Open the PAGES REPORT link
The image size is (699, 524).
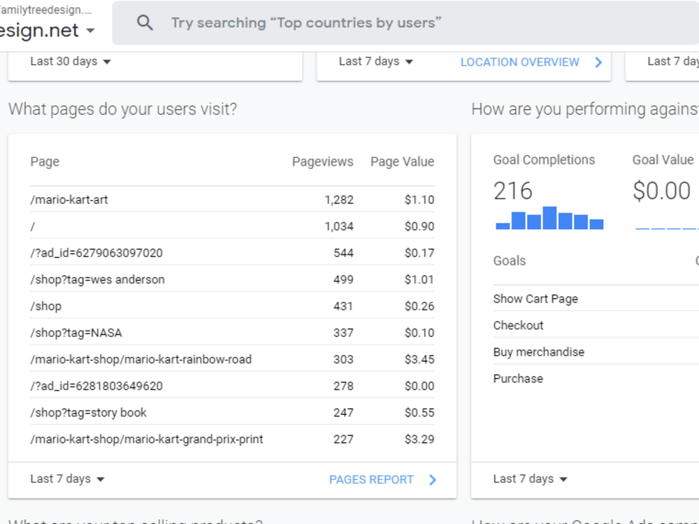(371, 479)
